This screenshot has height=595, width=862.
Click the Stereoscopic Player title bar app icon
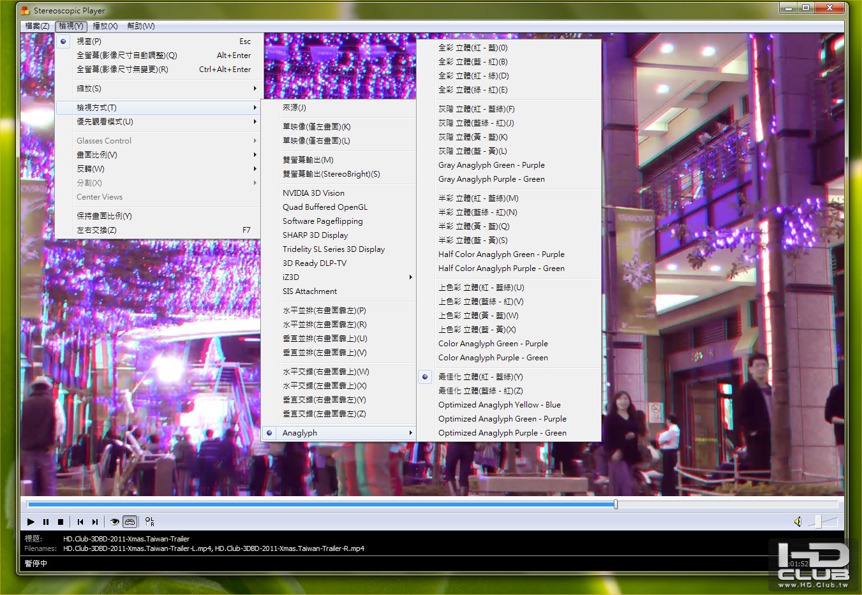(x=26, y=10)
